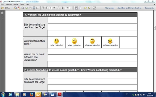The height and width of the screenshot is (97, 156).
Task: Open the Anzeige menu
Action: 16,4
